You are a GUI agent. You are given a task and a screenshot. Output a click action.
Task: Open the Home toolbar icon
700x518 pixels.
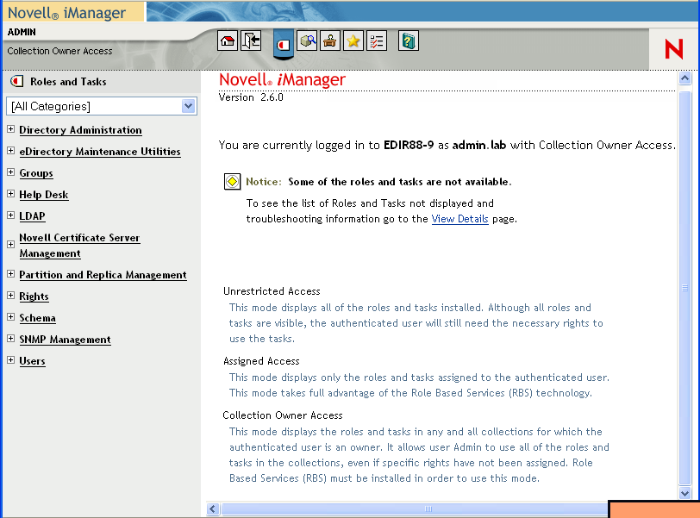pyautogui.click(x=228, y=41)
